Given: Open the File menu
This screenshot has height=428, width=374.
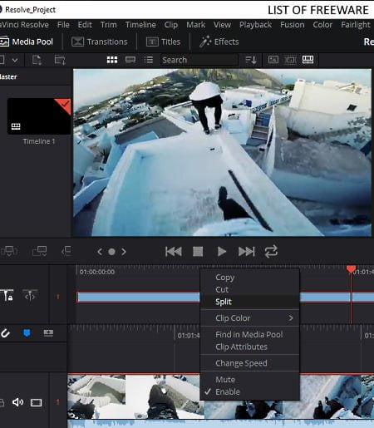Looking at the screenshot, I should coord(63,25).
